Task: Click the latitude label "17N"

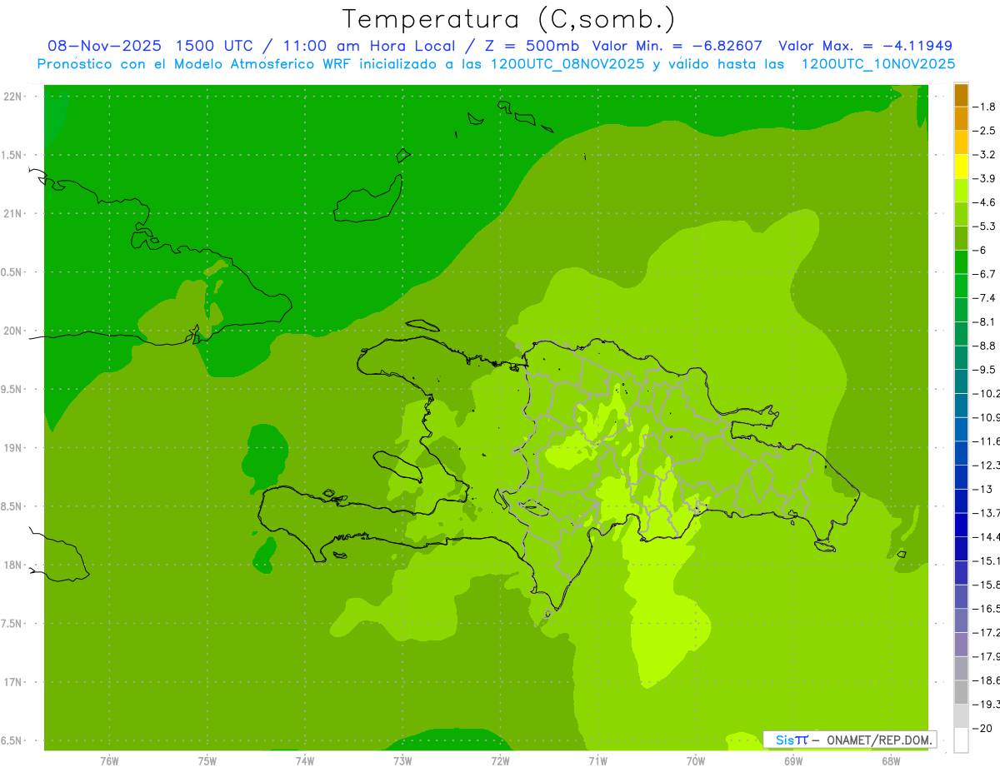Action: pos(14,682)
